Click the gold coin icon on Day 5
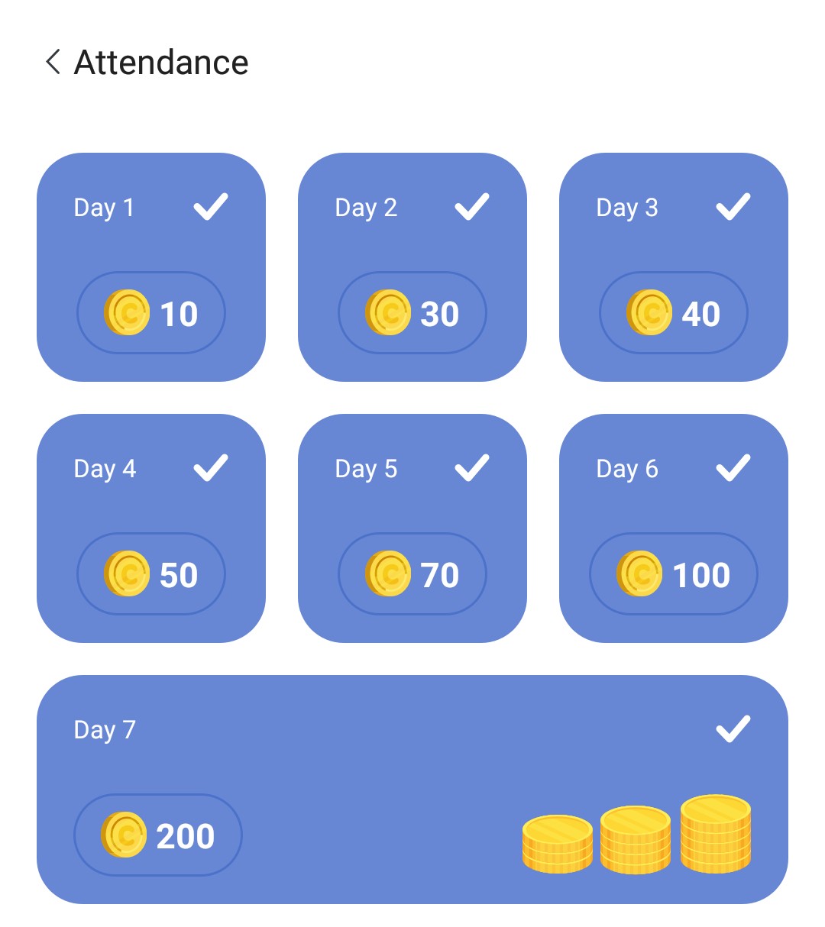Image resolution: width=825 pixels, height=927 pixels. [x=388, y=574]
